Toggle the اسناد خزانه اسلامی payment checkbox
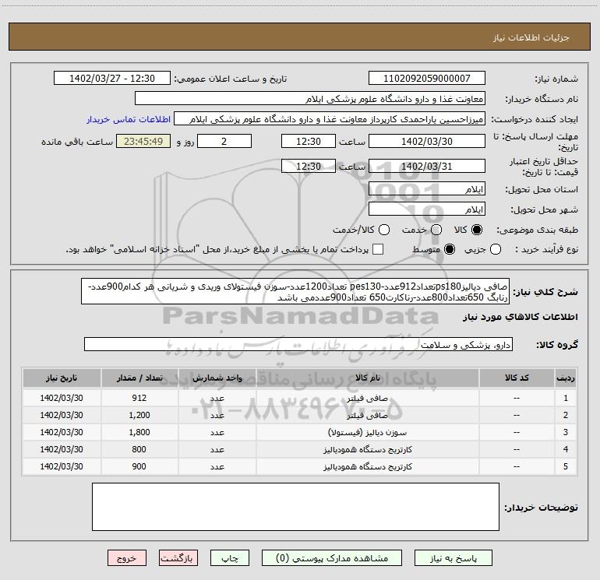The width and height of the screenshot is (600, 580). [378, 249]
